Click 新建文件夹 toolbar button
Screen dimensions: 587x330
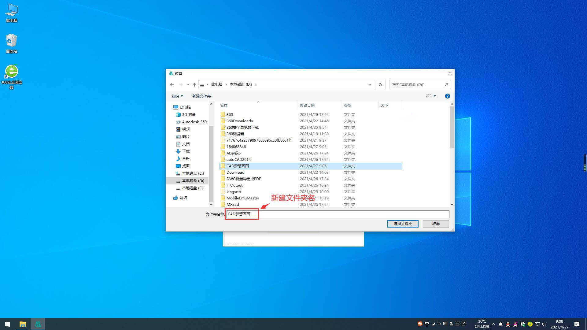(201, 96)
